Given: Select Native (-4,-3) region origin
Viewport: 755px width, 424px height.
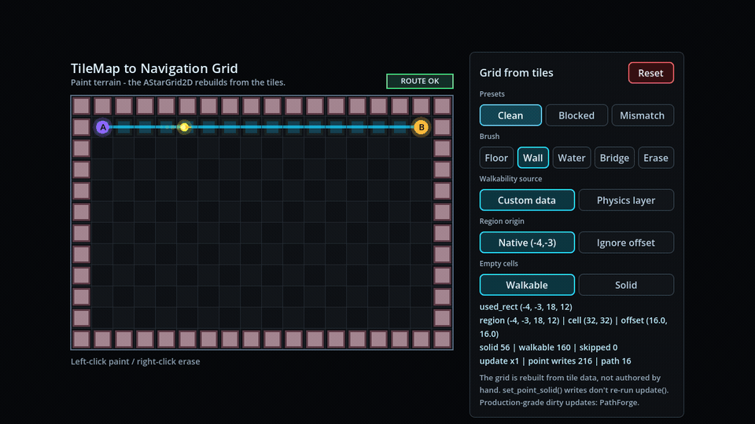Looking at the screenshot, I should pos(527,243).
